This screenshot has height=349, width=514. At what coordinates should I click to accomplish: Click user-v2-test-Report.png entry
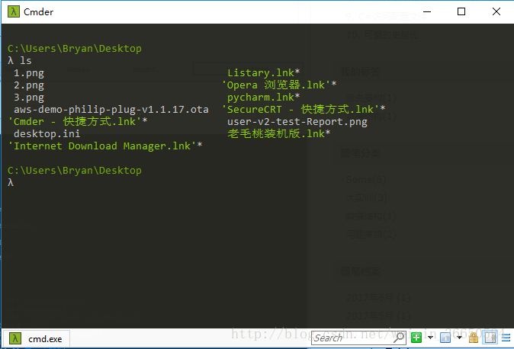point(297,122)
